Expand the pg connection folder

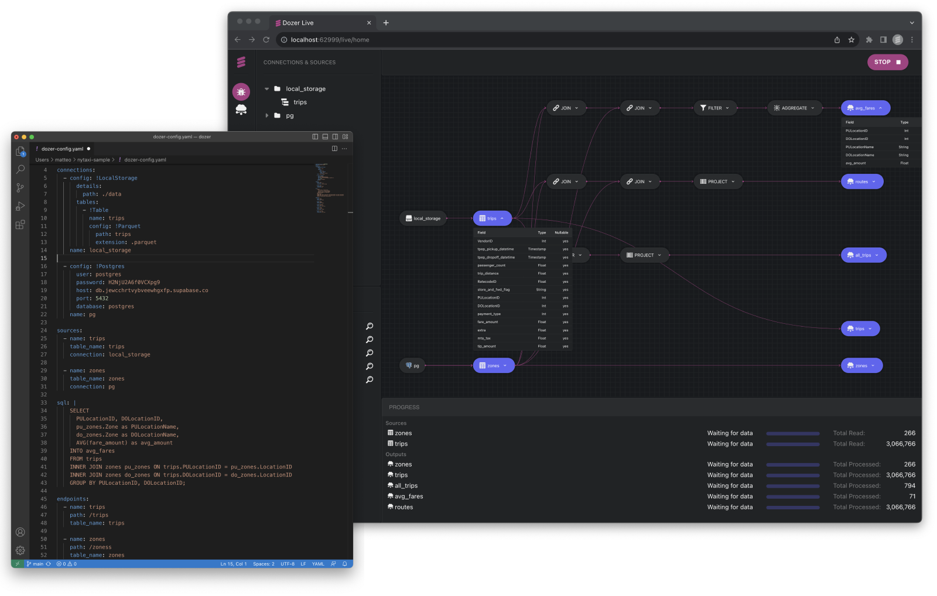[x=267, y=116]
